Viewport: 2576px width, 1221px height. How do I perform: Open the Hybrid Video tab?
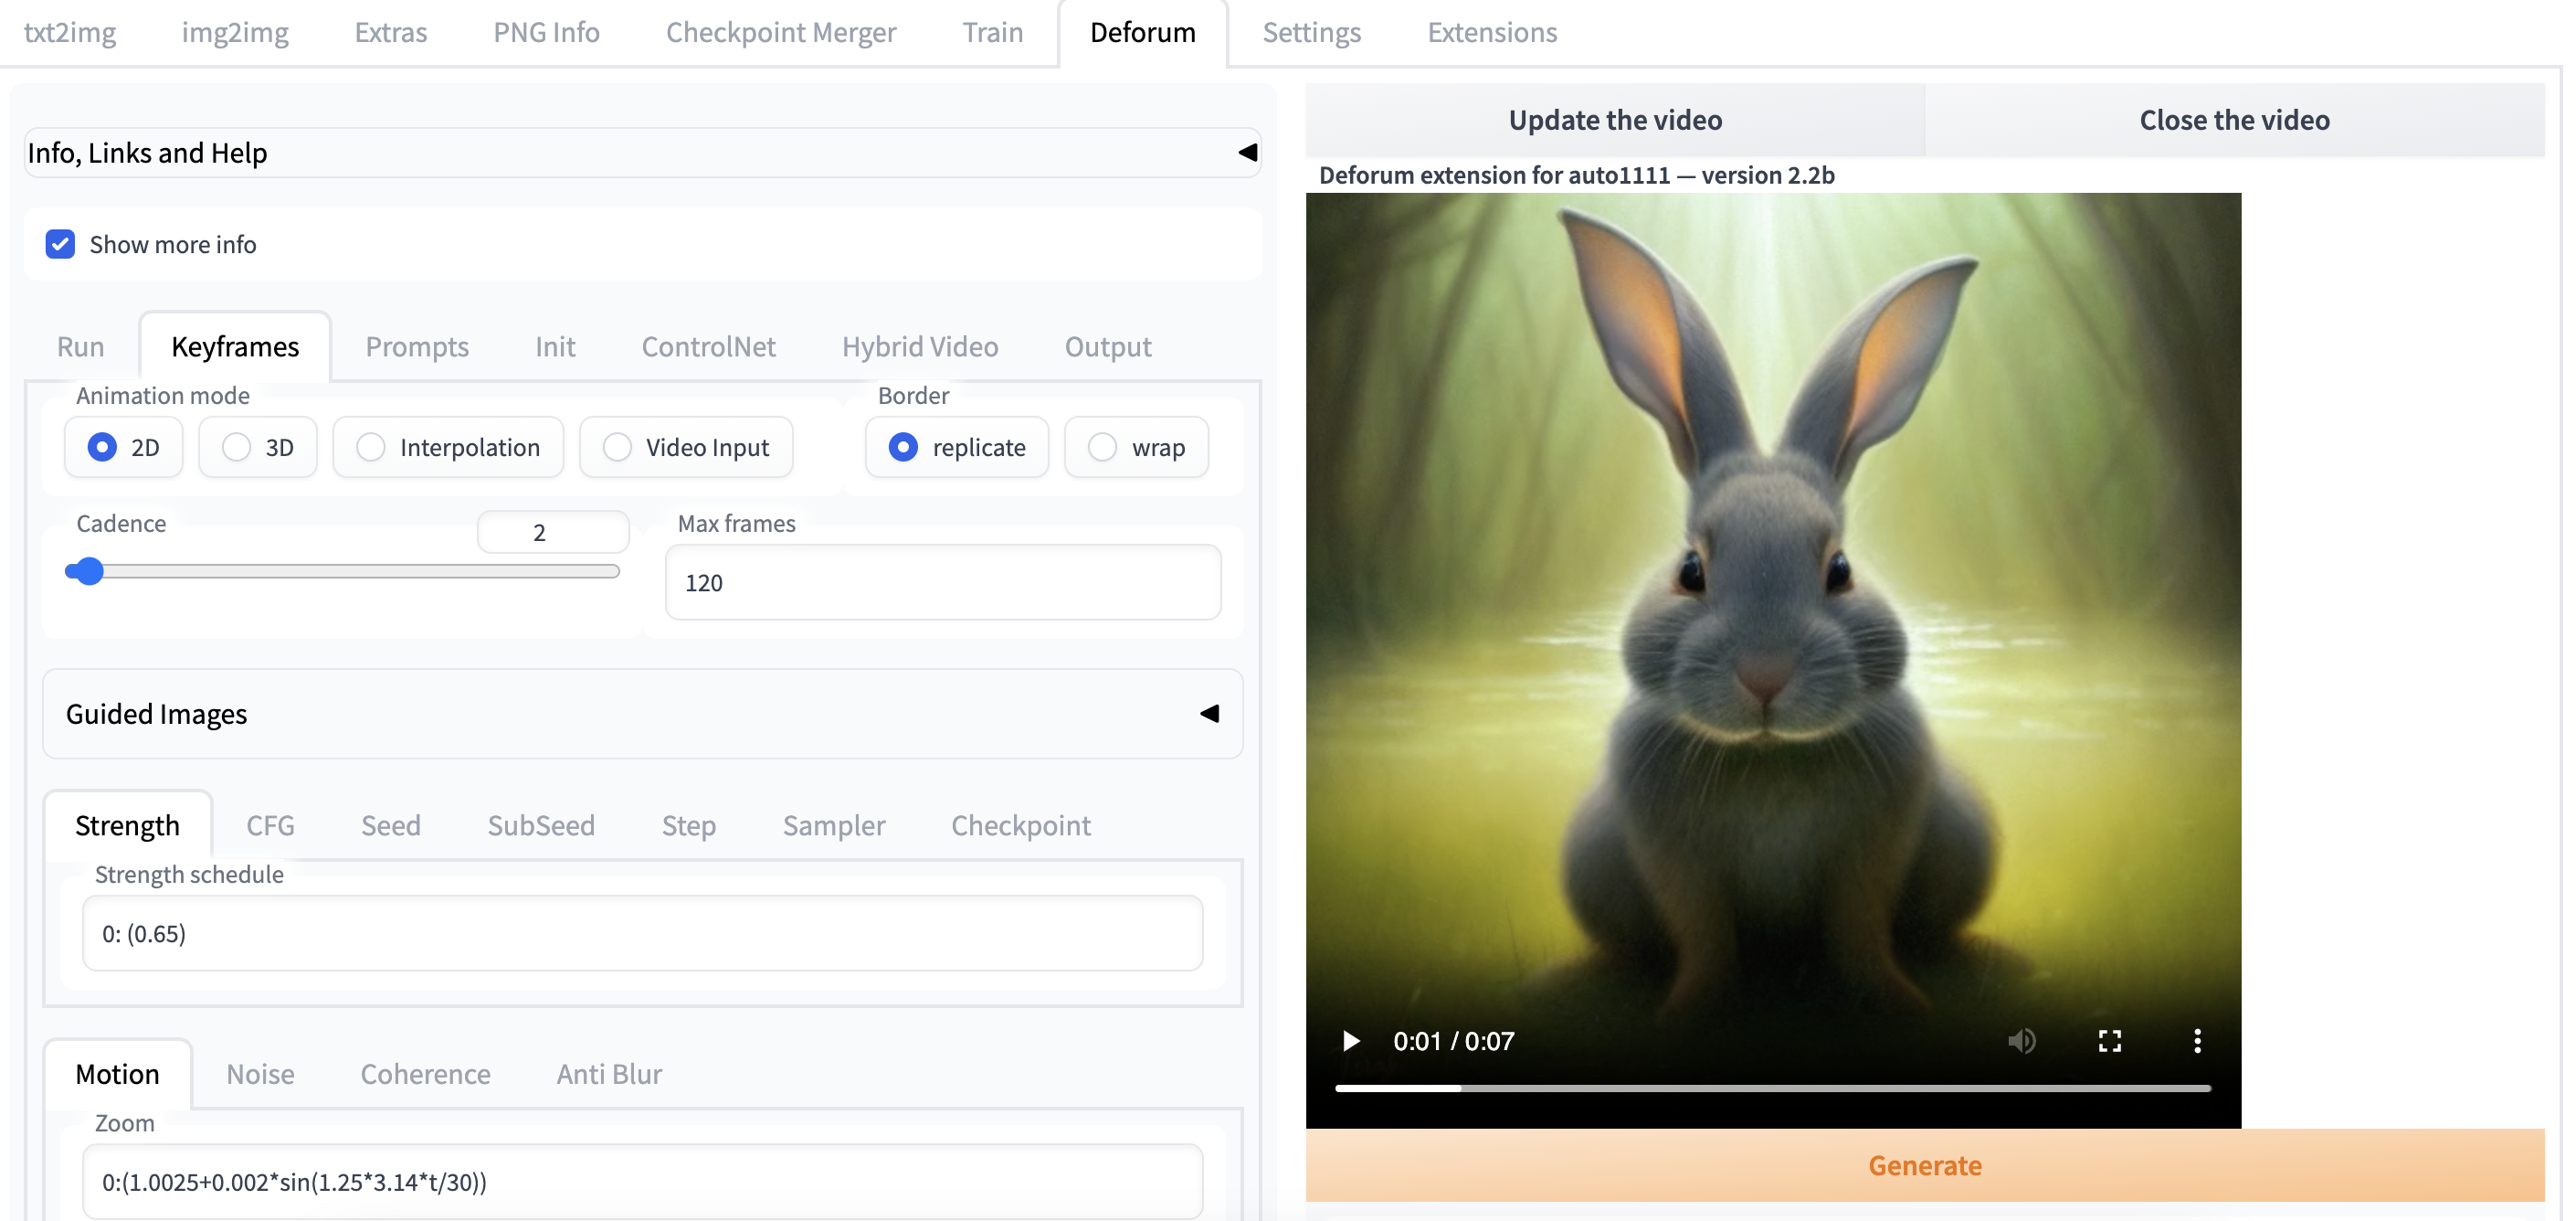920,346
